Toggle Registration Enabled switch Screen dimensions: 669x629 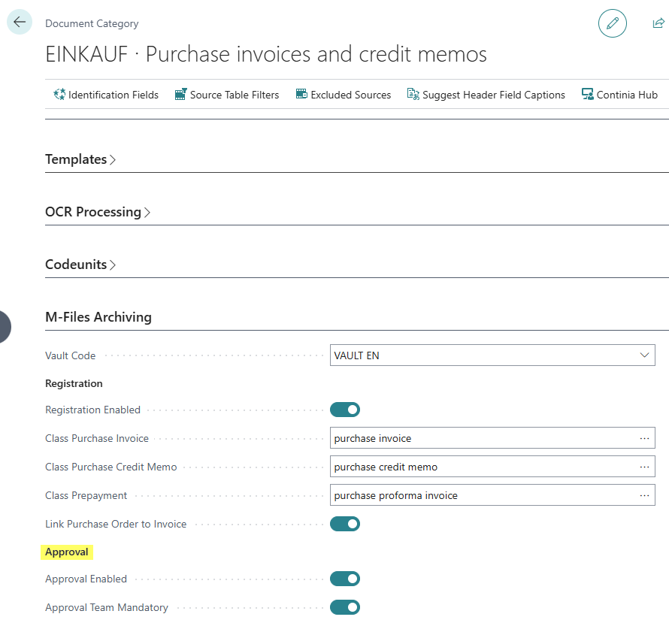(x=345, y=410)
